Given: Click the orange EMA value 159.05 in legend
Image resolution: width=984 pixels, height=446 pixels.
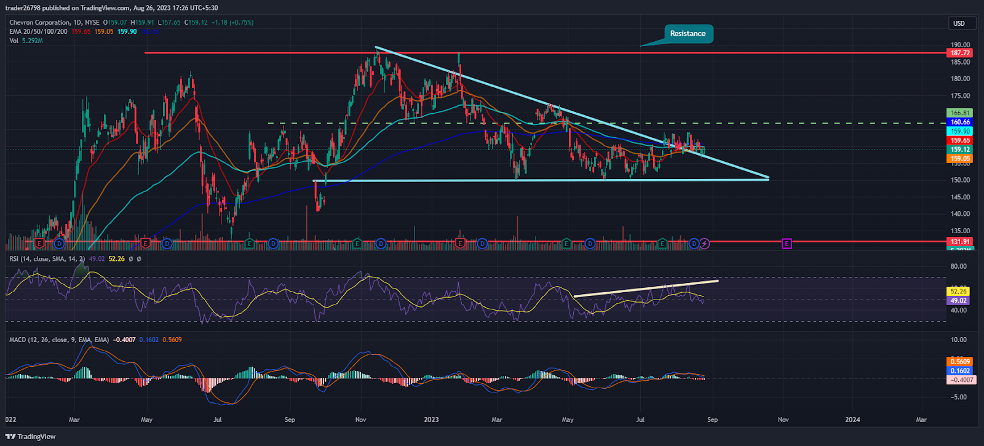Looking at the screenshot, I should 104,31.
